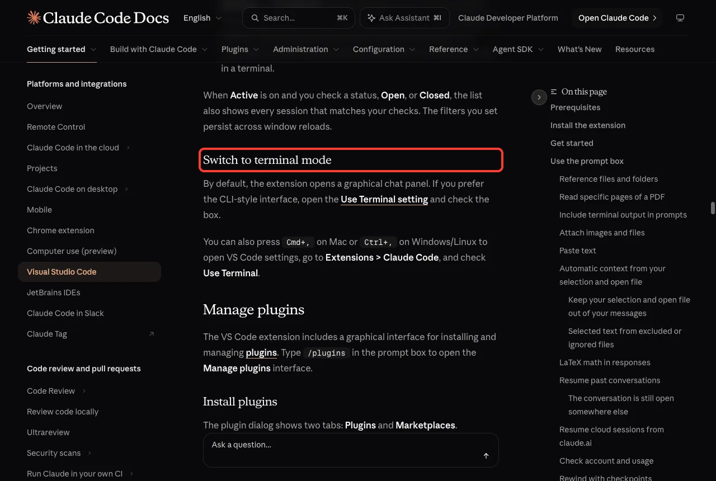Expand the Security scans chevron
Viewport: 716px width, 481px height.
(x=89, y=453)
